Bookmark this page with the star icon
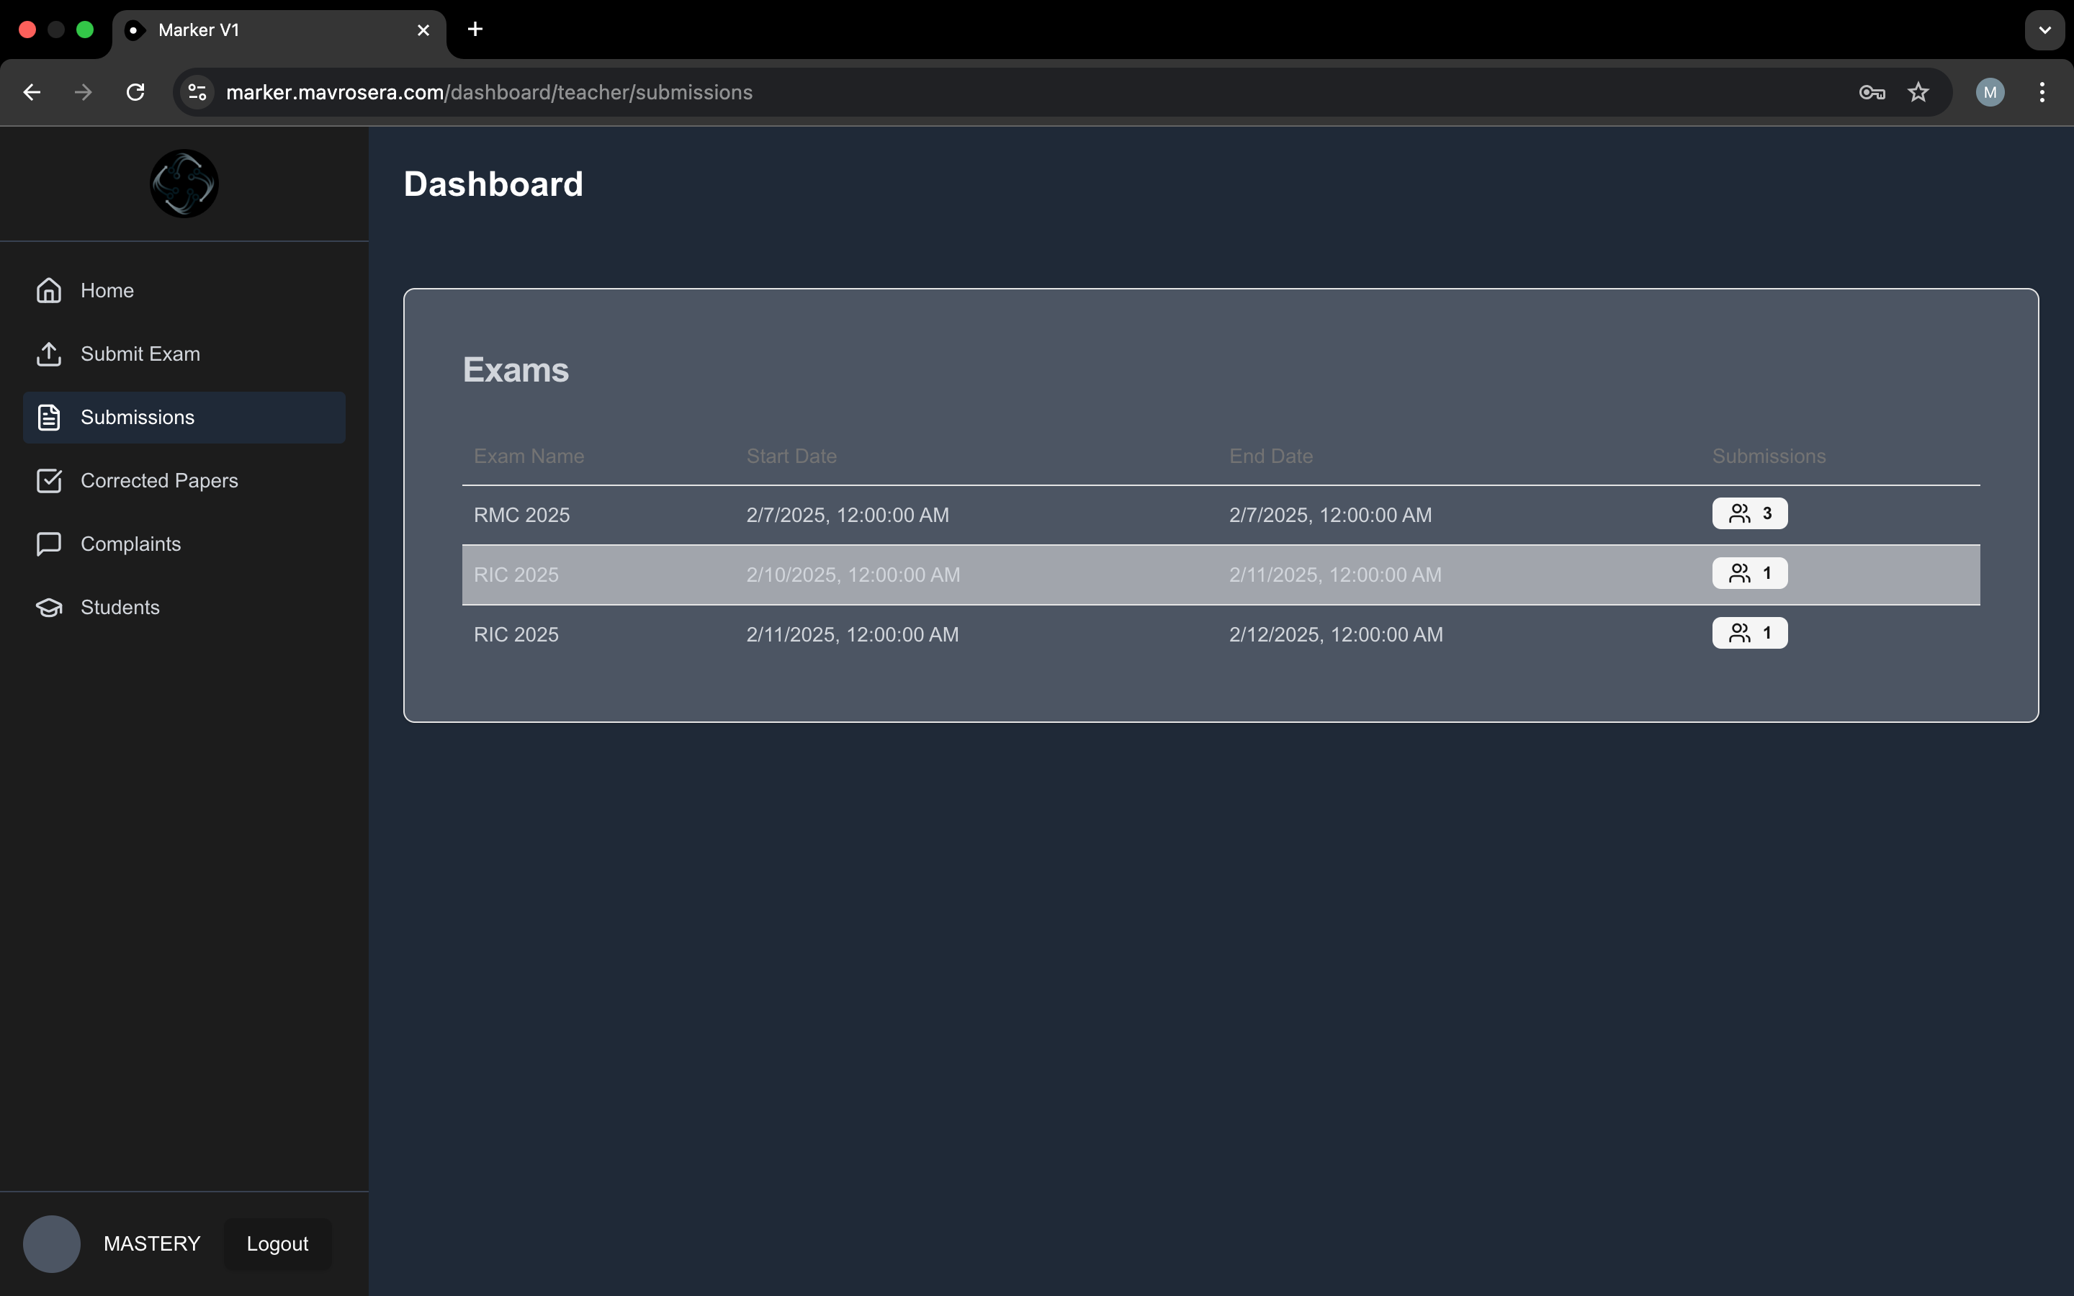This screenshot has height=1296, width=2074. (x=1918, y=93)
